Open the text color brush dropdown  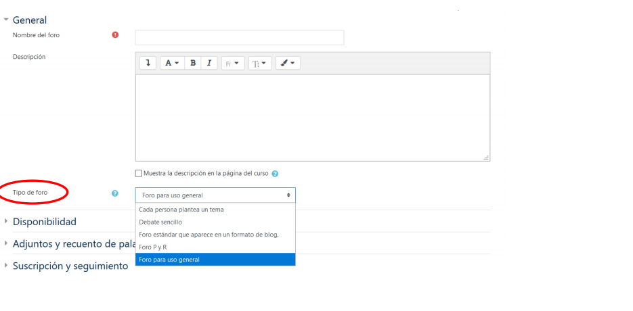288,63
